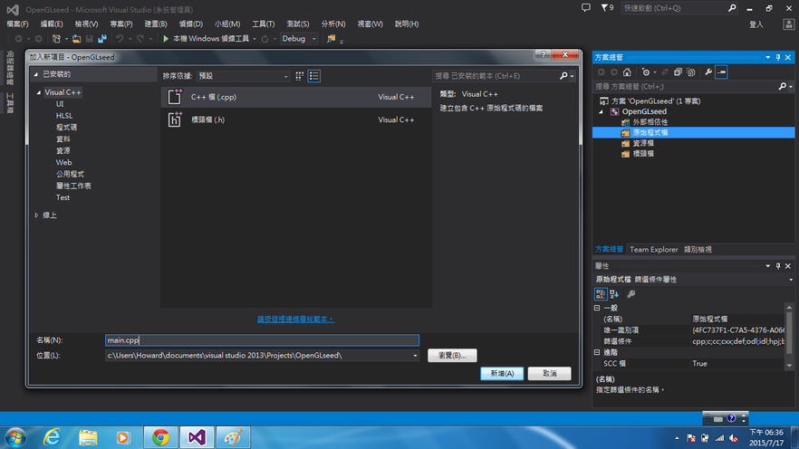Screen dimensions: 799x449
Task: Open the 編輯(E) Edit menu
Action: 52,24
